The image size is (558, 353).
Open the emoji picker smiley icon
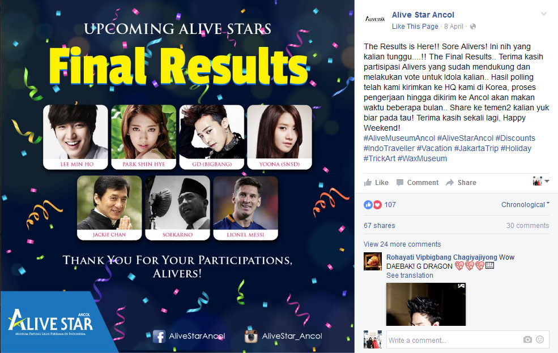pos(540,339)
